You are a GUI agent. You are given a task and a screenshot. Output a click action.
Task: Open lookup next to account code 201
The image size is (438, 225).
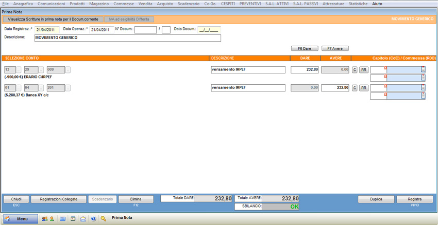[68, 88]
